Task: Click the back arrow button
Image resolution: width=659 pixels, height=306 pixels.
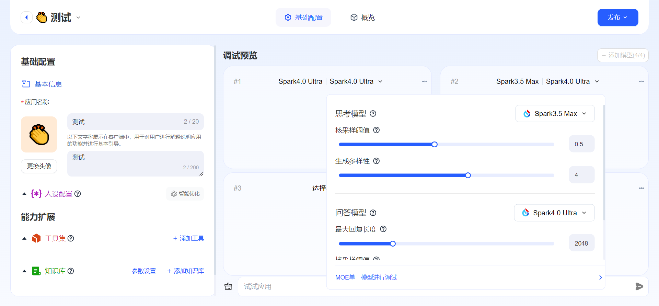Action: click(x=26, y=17)
